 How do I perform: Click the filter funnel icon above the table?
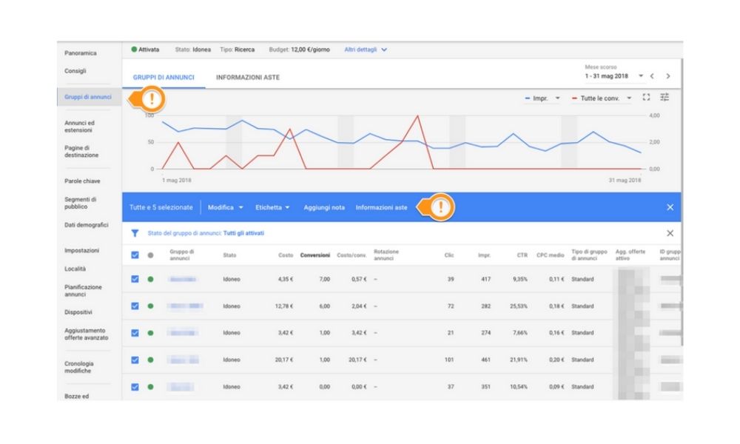click(x=135, y=232)
